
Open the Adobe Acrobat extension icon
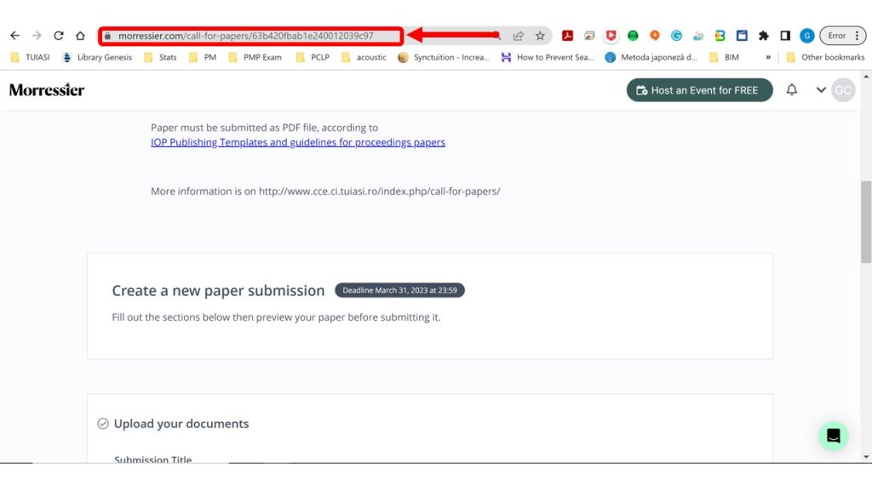[x=567, y=36]
